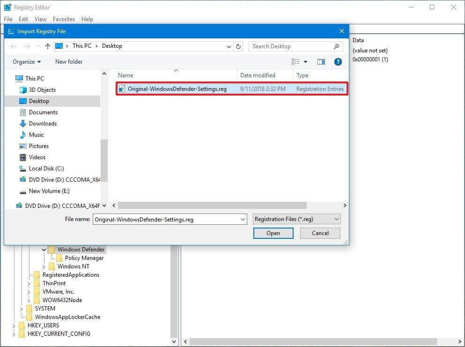Open the File name dropdown arrow
Screen dimensions: 465x347
(243, 220)
